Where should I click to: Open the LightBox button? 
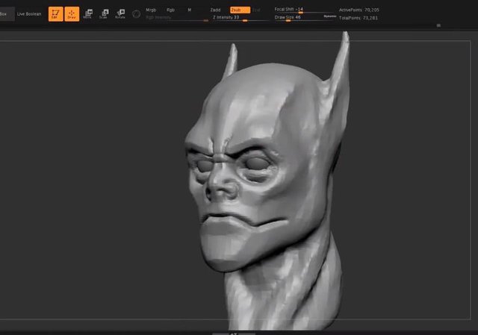coord(7,14)
